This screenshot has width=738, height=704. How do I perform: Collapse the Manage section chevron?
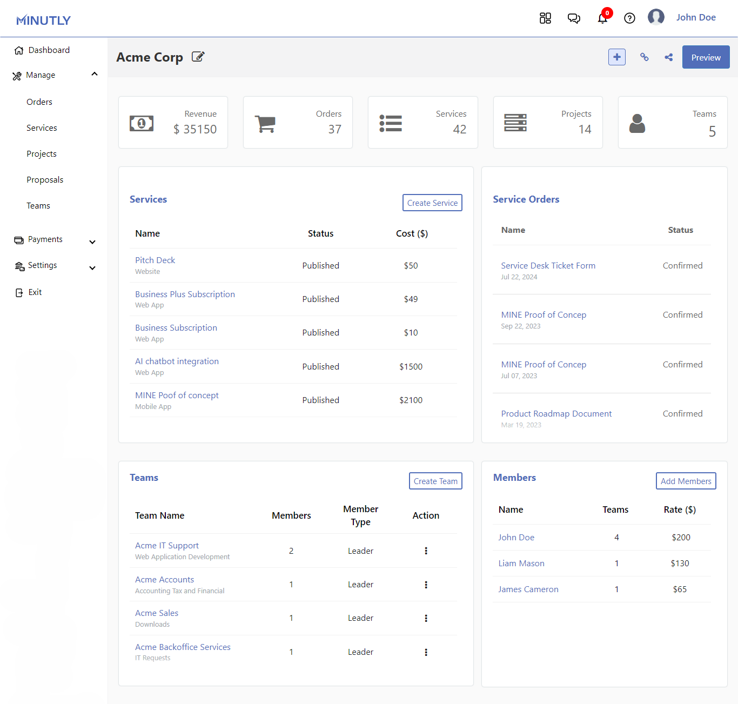[95, 74]
